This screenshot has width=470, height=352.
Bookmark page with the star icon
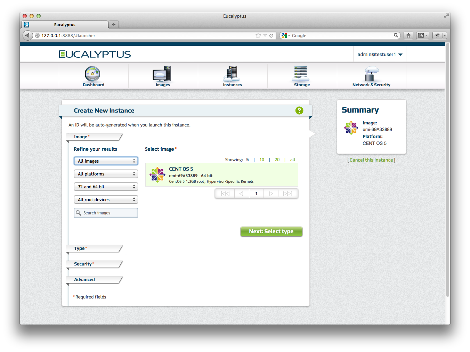pos(258,35)
